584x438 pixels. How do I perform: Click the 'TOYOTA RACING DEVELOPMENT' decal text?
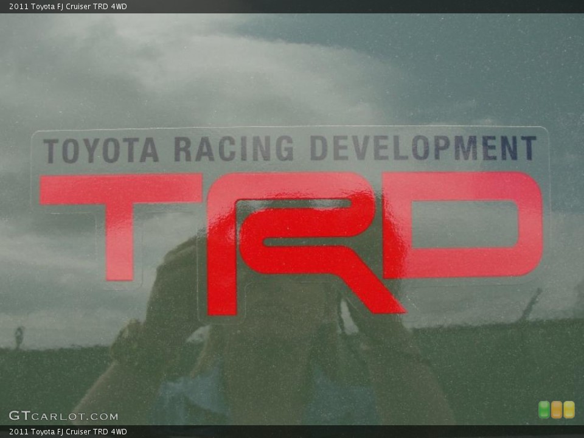coord(290,149)
